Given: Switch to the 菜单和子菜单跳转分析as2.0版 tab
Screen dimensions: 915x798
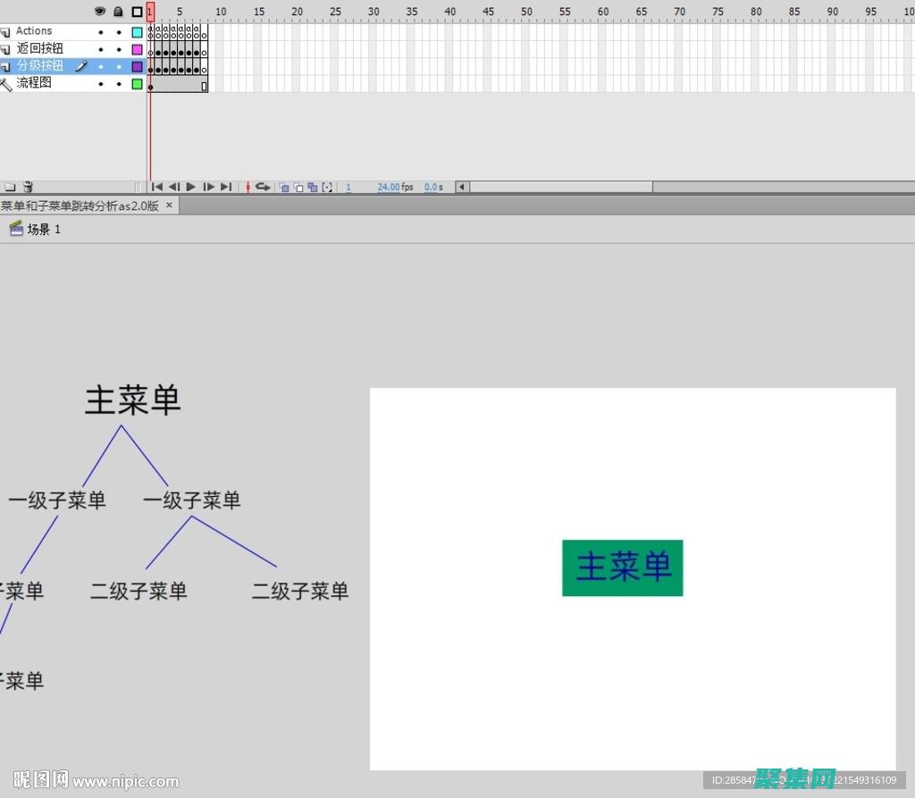Looking at the screenshot, I should click(x=80, y=205).
